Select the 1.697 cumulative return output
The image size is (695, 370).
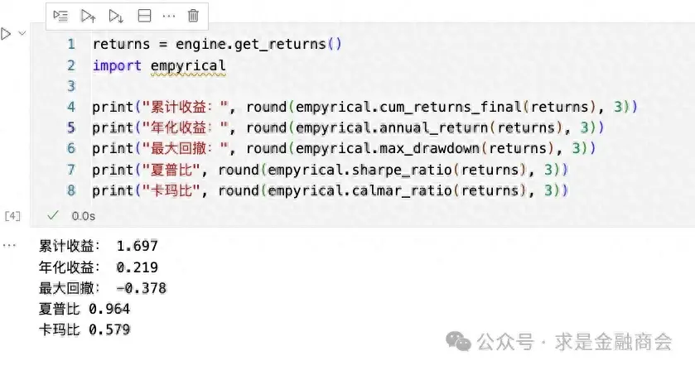click(x=137, y=246)
